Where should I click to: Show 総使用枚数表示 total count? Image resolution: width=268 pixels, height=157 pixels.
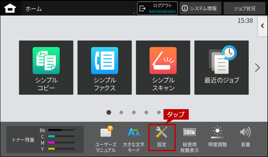pos(190,140)
